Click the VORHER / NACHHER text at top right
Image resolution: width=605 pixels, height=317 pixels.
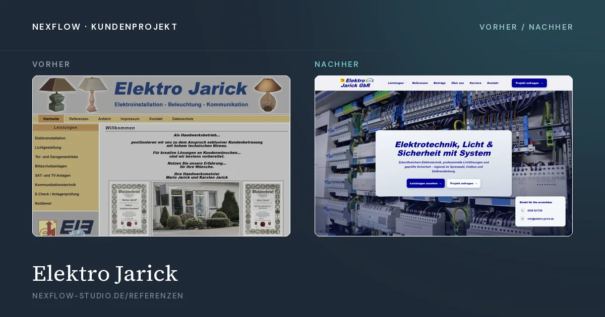click(x=526, y=27)
